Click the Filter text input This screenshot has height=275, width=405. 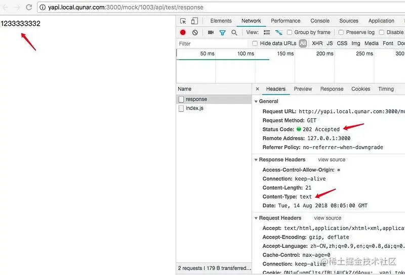click(212, 43)
